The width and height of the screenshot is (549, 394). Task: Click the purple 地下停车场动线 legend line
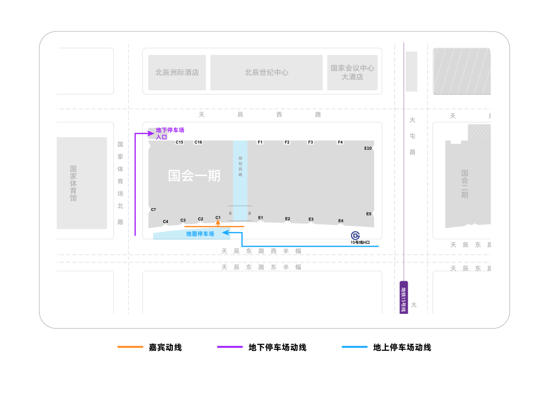click(x=230, y=347)
